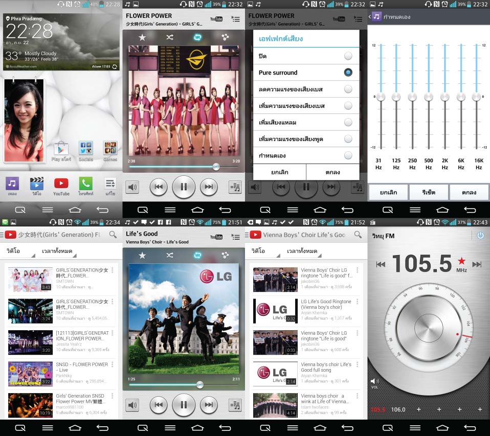The width and height of the screenshot is (490, 436).
Task: Skip to next station in FM radio
Action: pyautogui.click(x=477, y=265)
